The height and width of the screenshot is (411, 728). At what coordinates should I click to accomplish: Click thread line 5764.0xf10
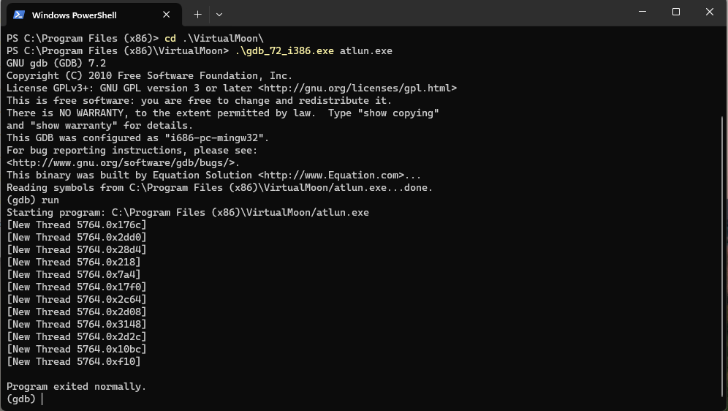[x=73, y=362]
